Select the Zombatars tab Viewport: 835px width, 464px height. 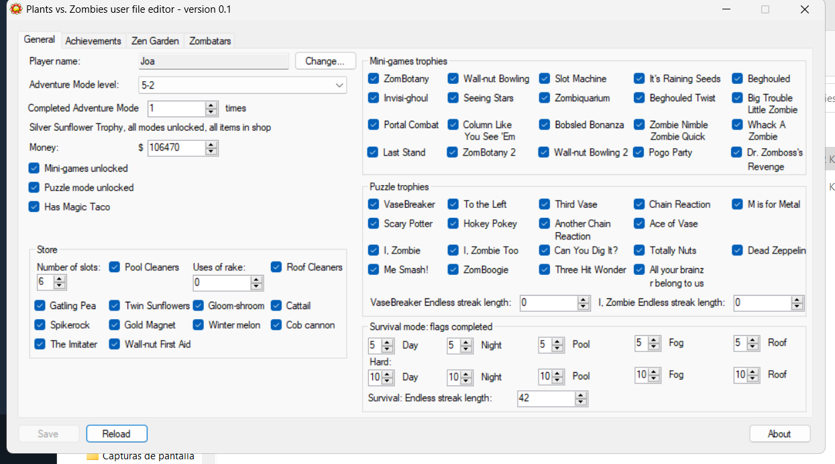[210, 41]
